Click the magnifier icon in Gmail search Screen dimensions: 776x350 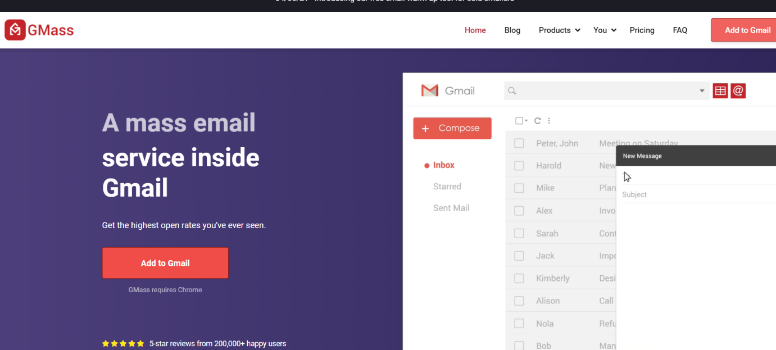pyautogui.click(x=512, y=90)
